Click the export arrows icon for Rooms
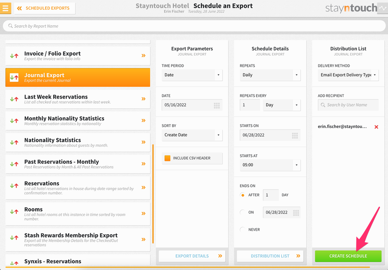This screenshot has width=388, height=270. pos(14,211)
